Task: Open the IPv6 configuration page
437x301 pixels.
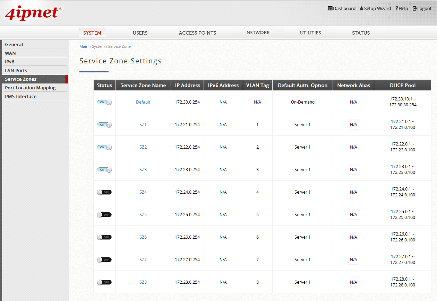Action: pyautogui.click(x=10, y=62)
